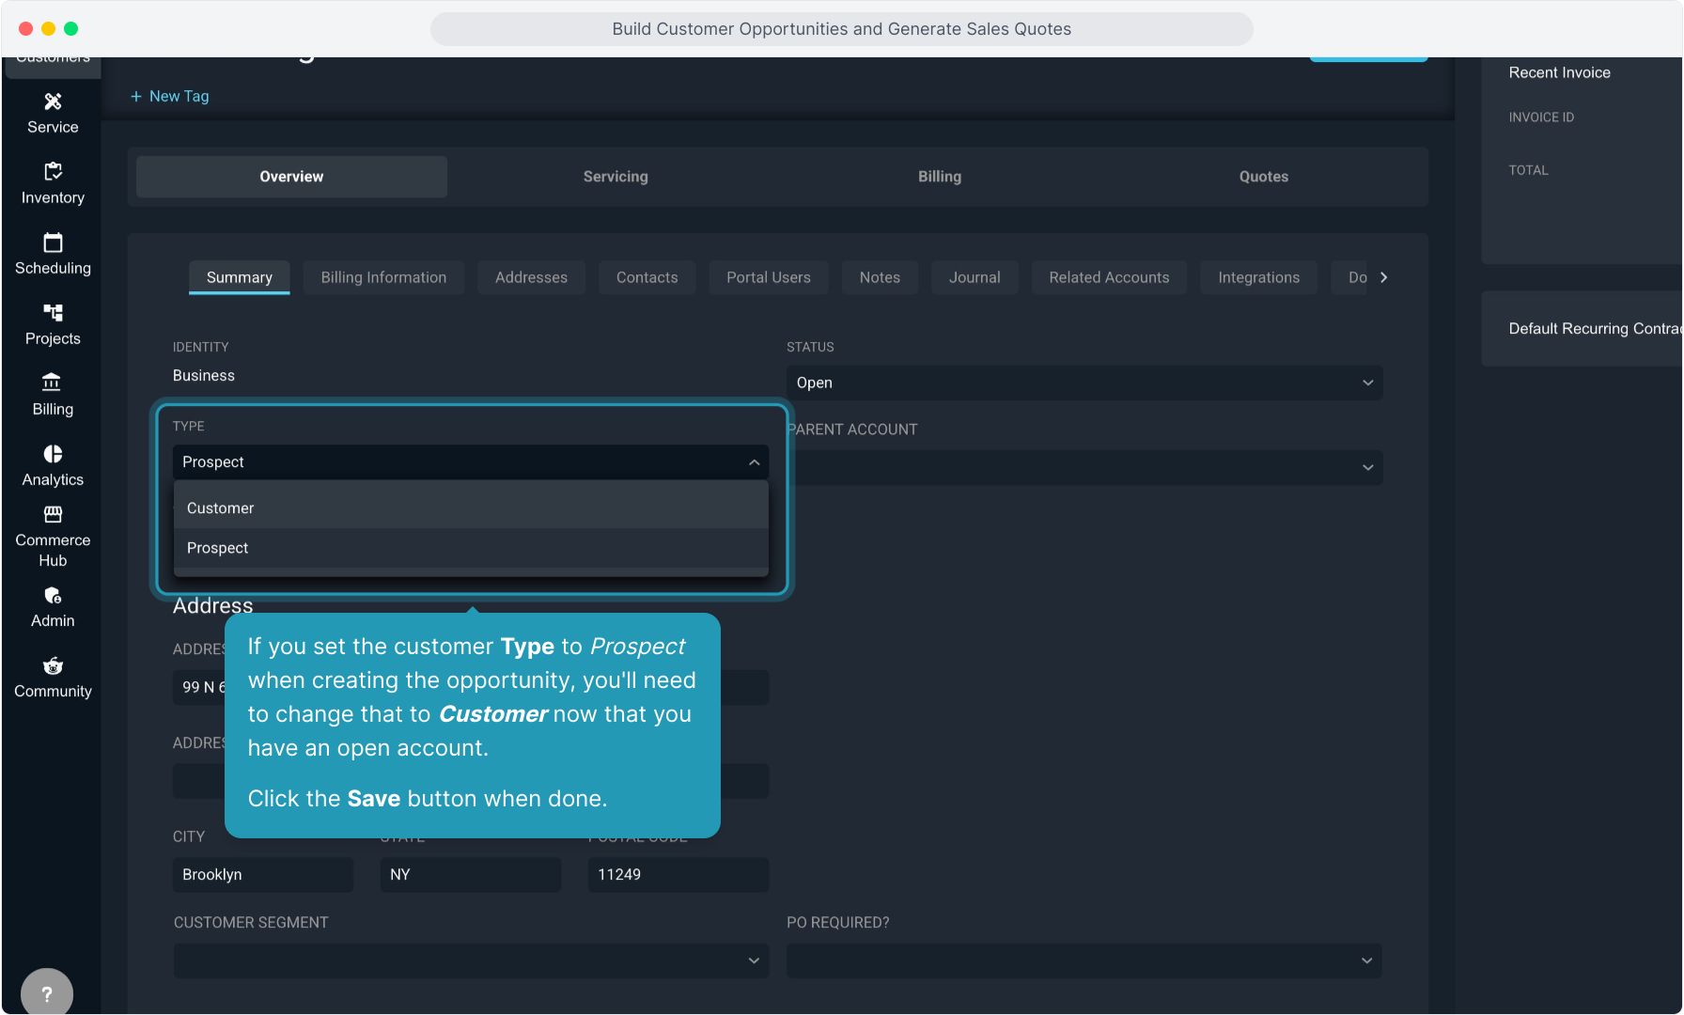Viewport: 1684px width, 1015px height.
Task: Switch to the Quotes tab
Action: (x=1263, y=177)
